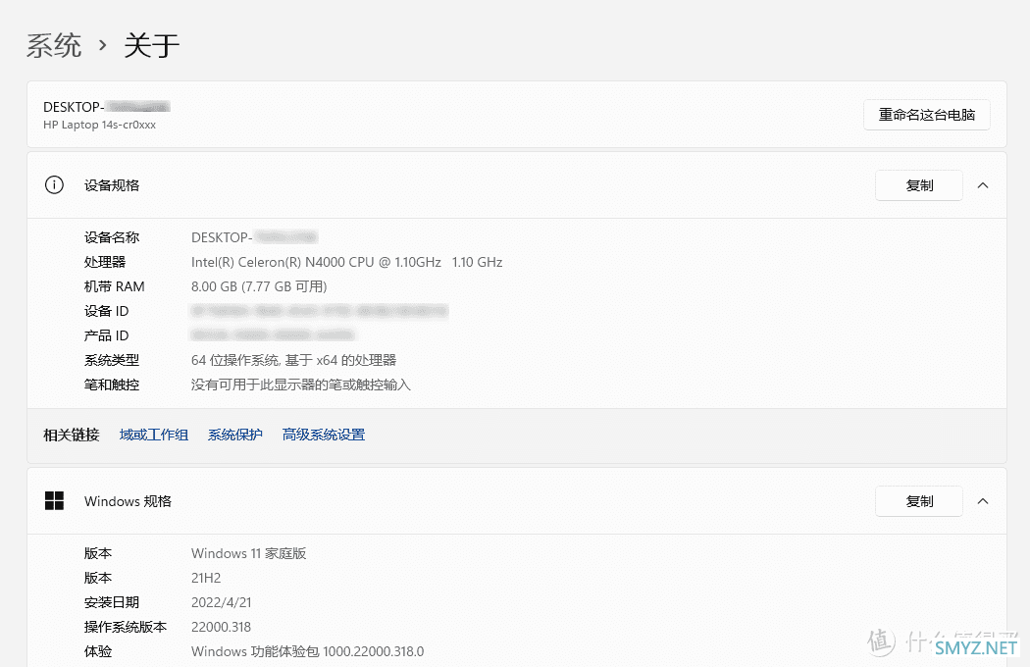Click the 系统类型 label
Image resolution: width=1030 pixels, height=667 pixels.
pyautogui.click(x=112, y=360)
